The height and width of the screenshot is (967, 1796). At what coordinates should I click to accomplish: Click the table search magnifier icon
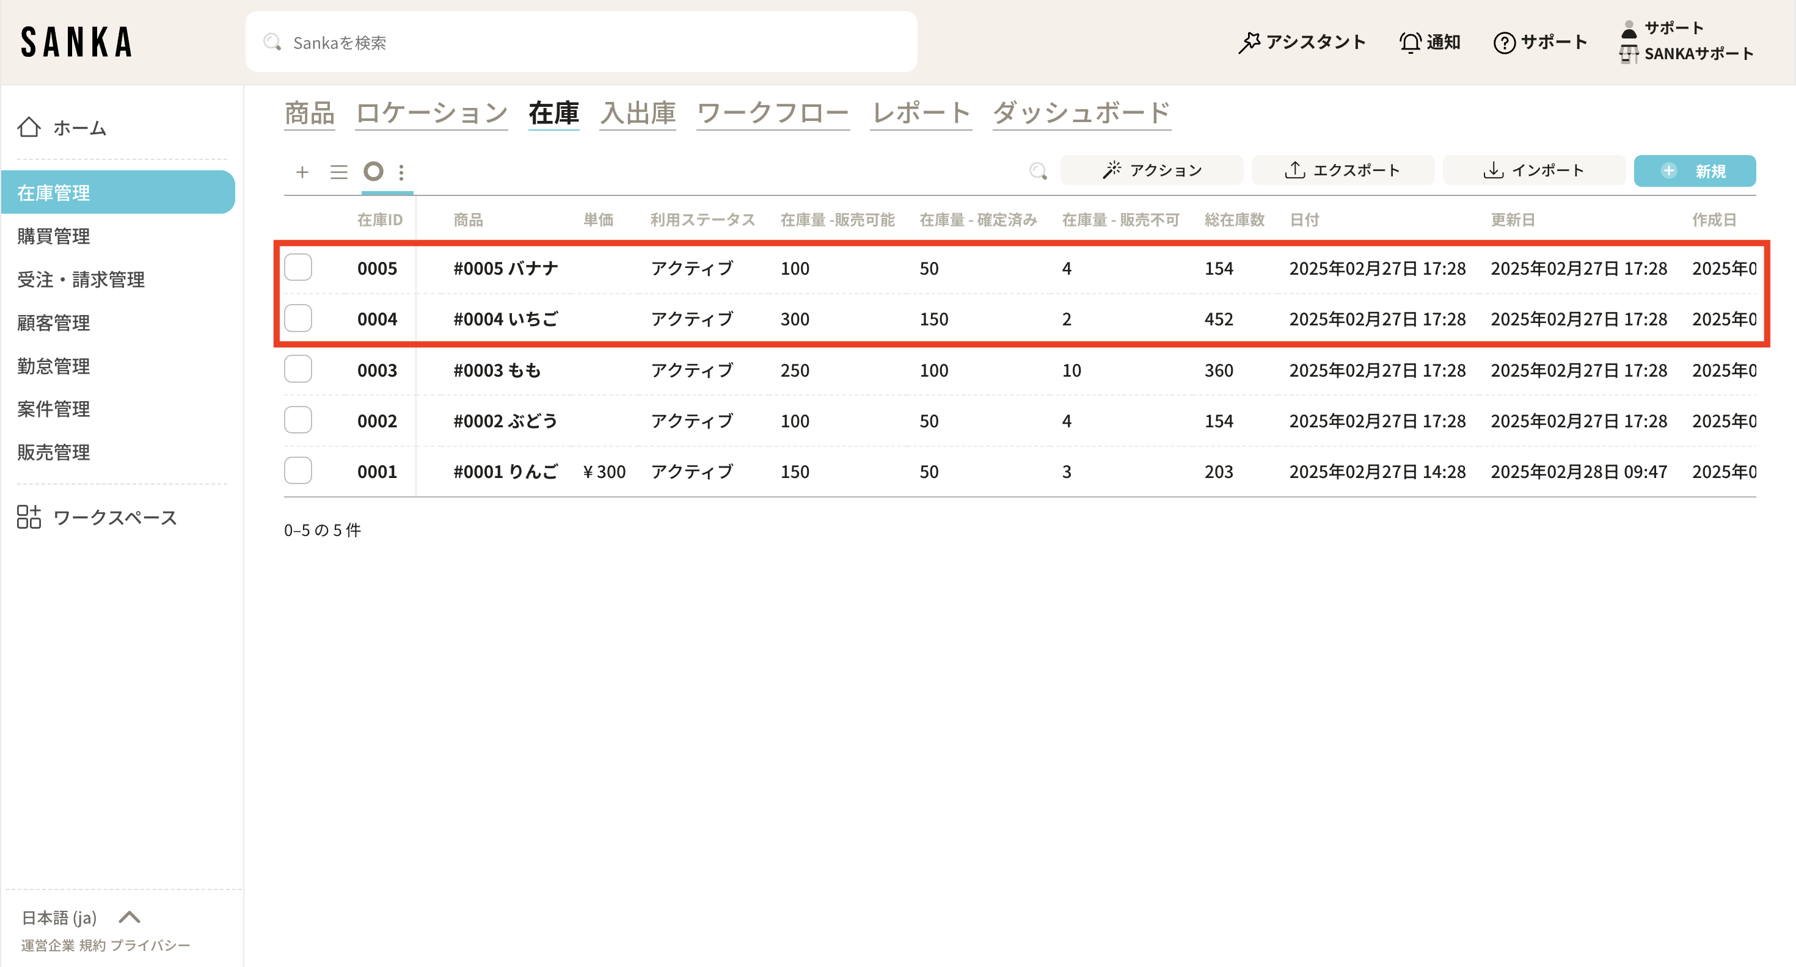tap(1037, 172)
